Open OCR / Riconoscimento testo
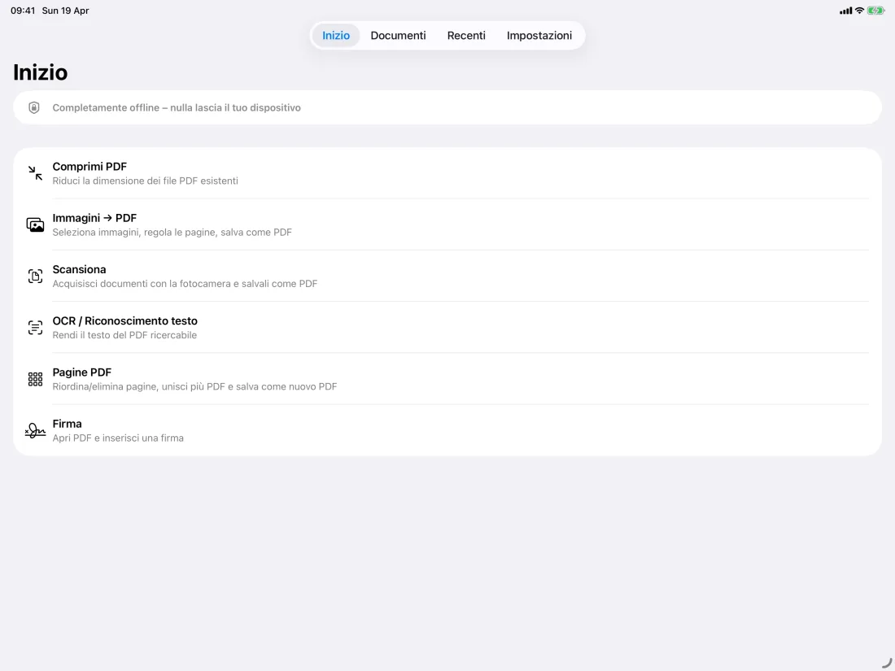The height and width of the screenshot is (671, 895). coord(447,328)
